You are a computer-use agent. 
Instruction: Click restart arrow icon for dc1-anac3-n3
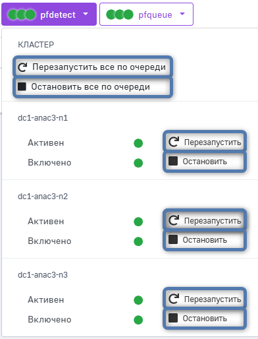tap(174, 299)
